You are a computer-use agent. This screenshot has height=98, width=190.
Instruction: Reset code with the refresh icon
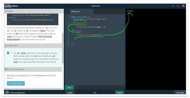(x=77, y=88)
